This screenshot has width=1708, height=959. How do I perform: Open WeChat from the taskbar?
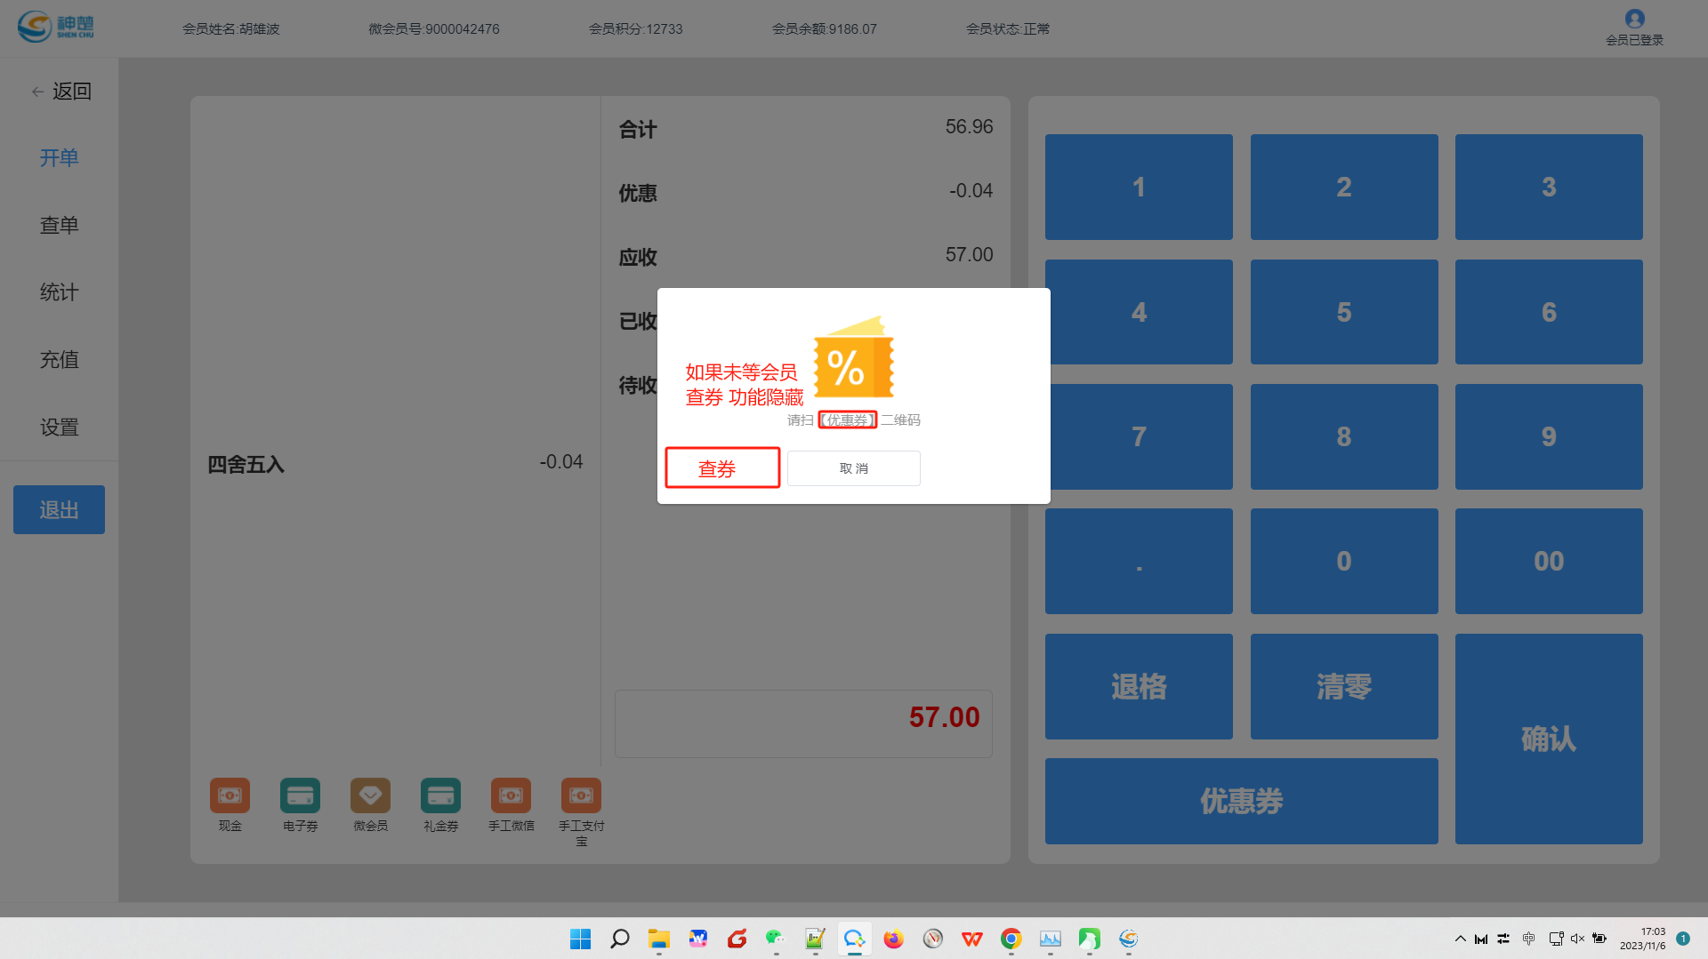(x=775, y=939)
